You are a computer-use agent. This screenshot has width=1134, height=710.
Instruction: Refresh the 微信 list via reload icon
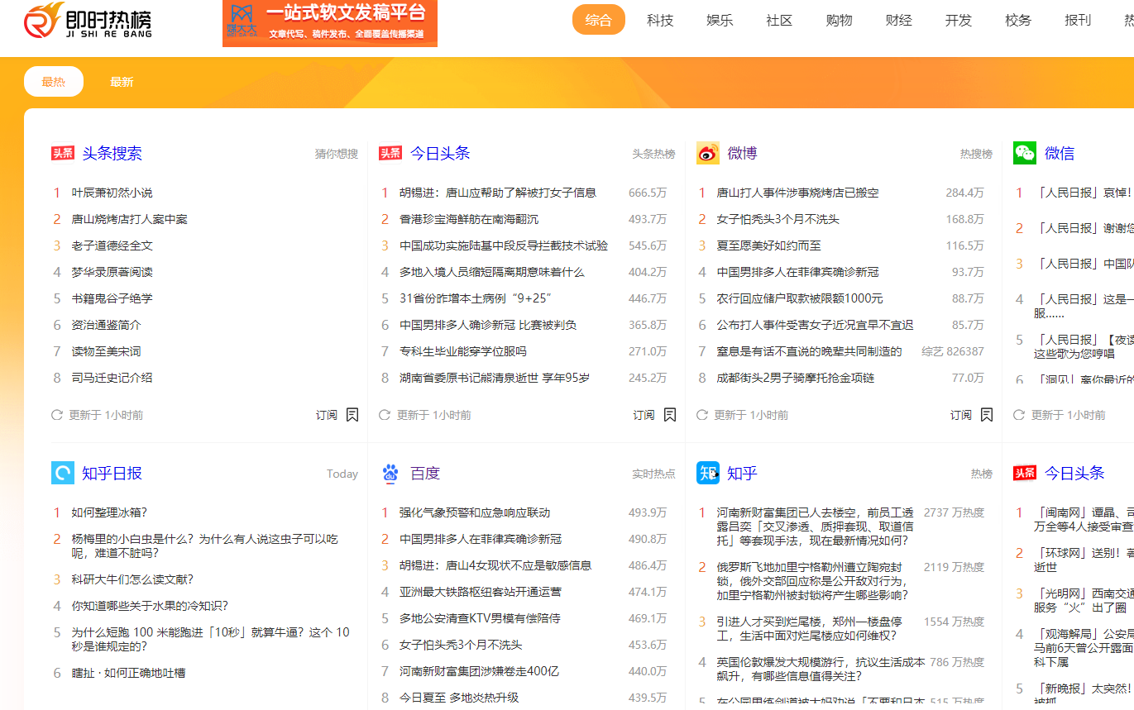(1019, 415)
